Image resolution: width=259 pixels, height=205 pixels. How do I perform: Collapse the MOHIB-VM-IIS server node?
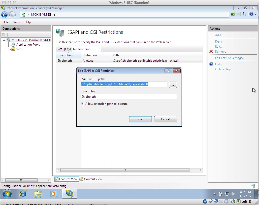(x=4, y=40)
